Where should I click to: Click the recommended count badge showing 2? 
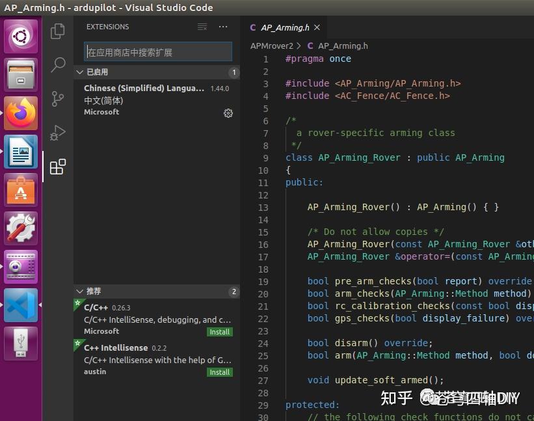click(234, 292)
